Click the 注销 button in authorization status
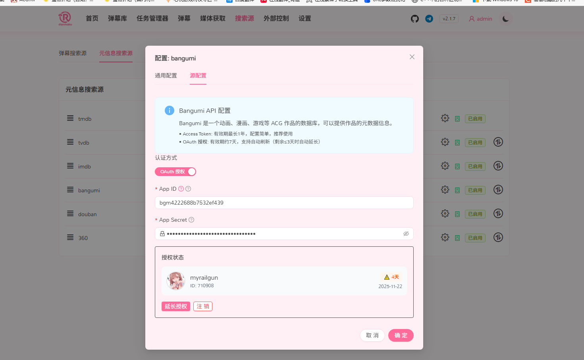Viewport: 584px width, 360px height. point(203,306)
